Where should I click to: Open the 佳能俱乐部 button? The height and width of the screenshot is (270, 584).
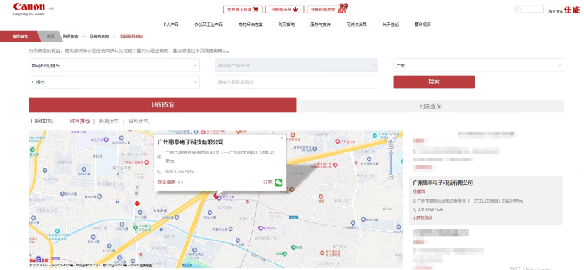(x=284, y=10)
